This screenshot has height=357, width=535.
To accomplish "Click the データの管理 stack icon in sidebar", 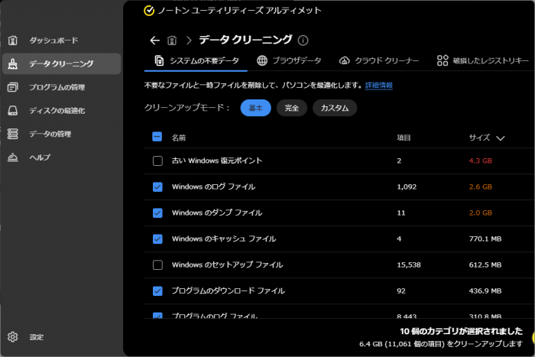I will coord(13,134).
